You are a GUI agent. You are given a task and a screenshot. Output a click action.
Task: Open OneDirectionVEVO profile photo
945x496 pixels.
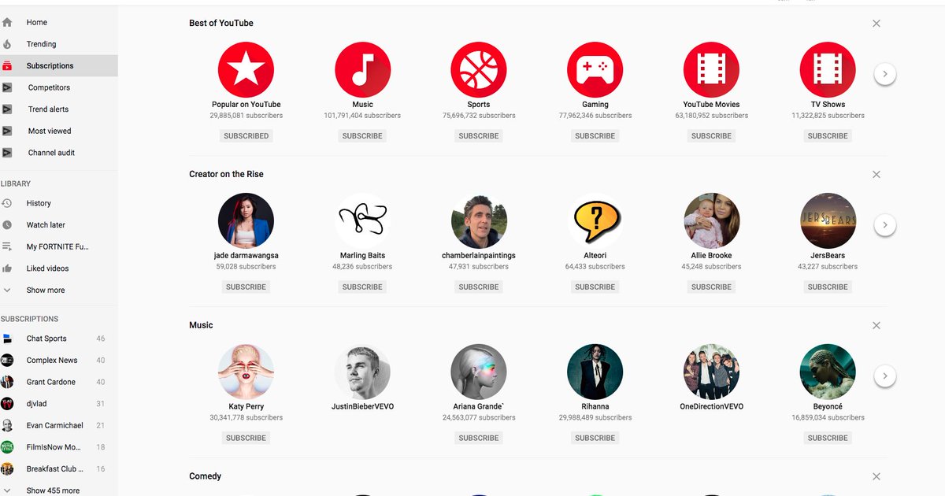pyautogui.click(x=711, y=372)
